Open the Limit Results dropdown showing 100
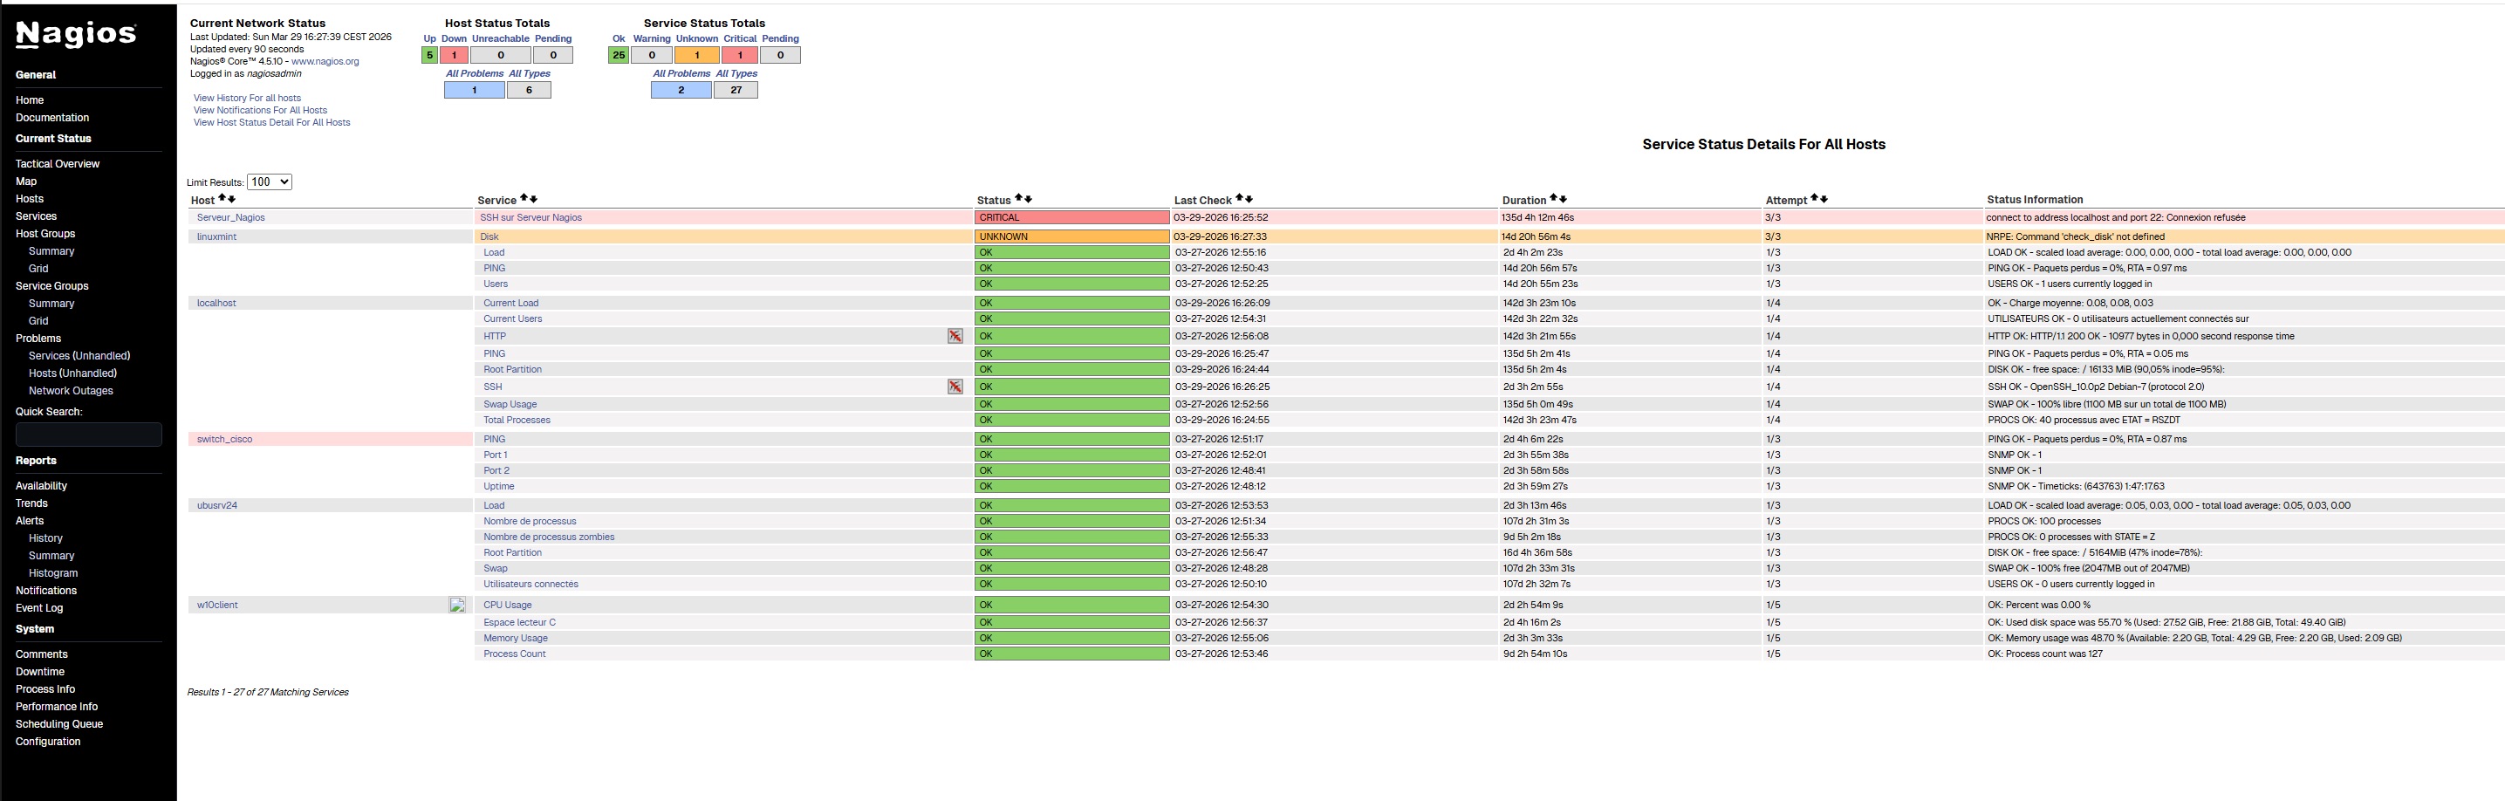This screenshot has height=801, width=2505. [269, 181]
